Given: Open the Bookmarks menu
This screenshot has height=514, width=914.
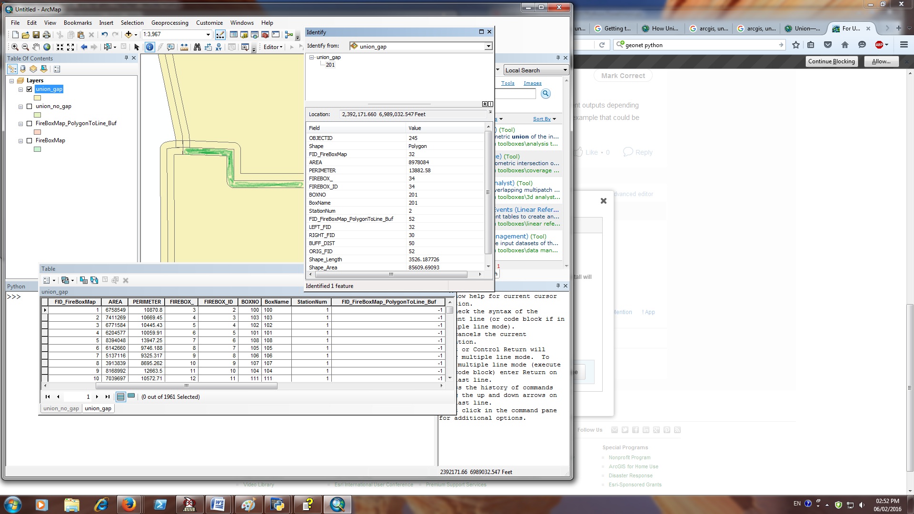Looking at the screenshot, I should click(78, 23).
